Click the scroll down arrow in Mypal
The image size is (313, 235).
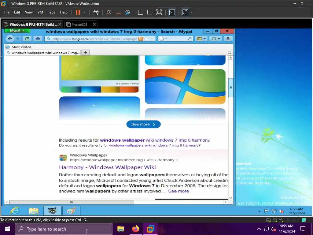231,198
